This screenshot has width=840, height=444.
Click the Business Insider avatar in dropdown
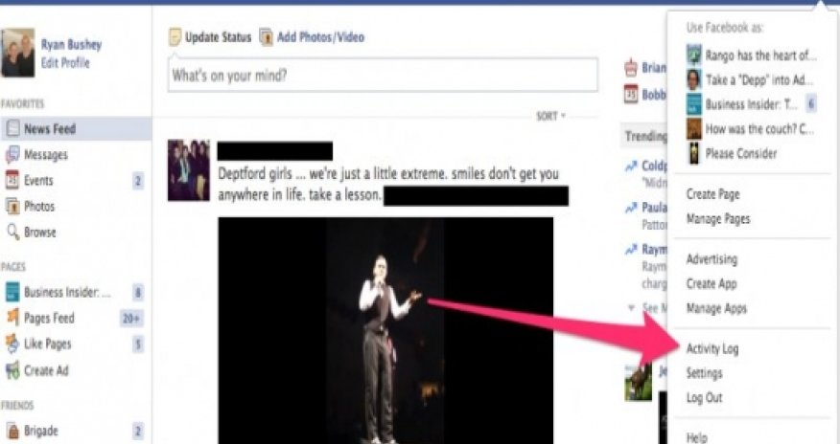(x=693, y=104)
